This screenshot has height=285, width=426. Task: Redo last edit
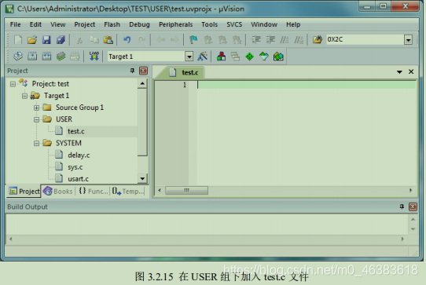(141, 40)
